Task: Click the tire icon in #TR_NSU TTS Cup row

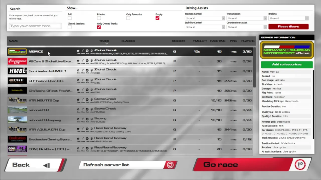Action: click(x=87, y=99)
